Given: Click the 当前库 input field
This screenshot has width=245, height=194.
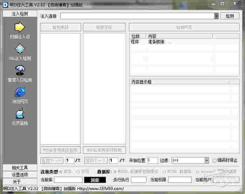Looking at the screenshot, I should tap(68, 180).
